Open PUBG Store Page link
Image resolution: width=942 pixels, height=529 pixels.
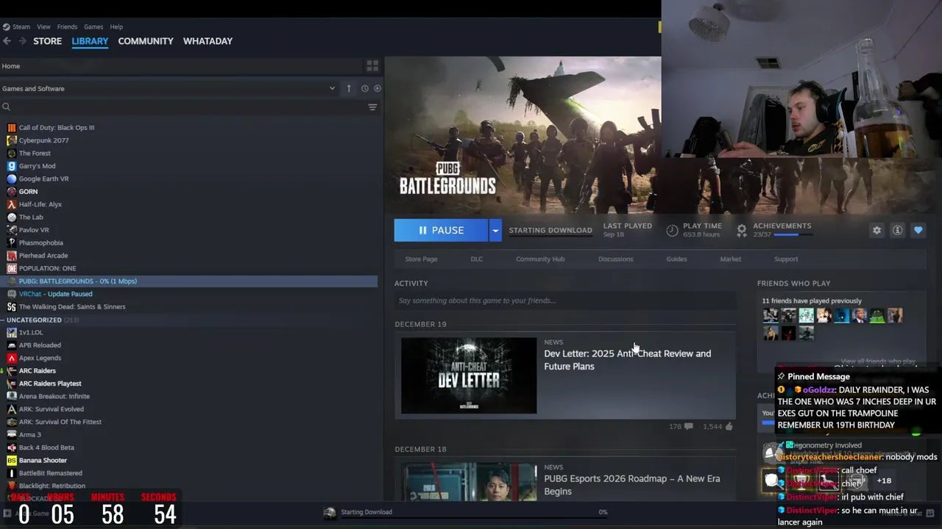[421, 259]
